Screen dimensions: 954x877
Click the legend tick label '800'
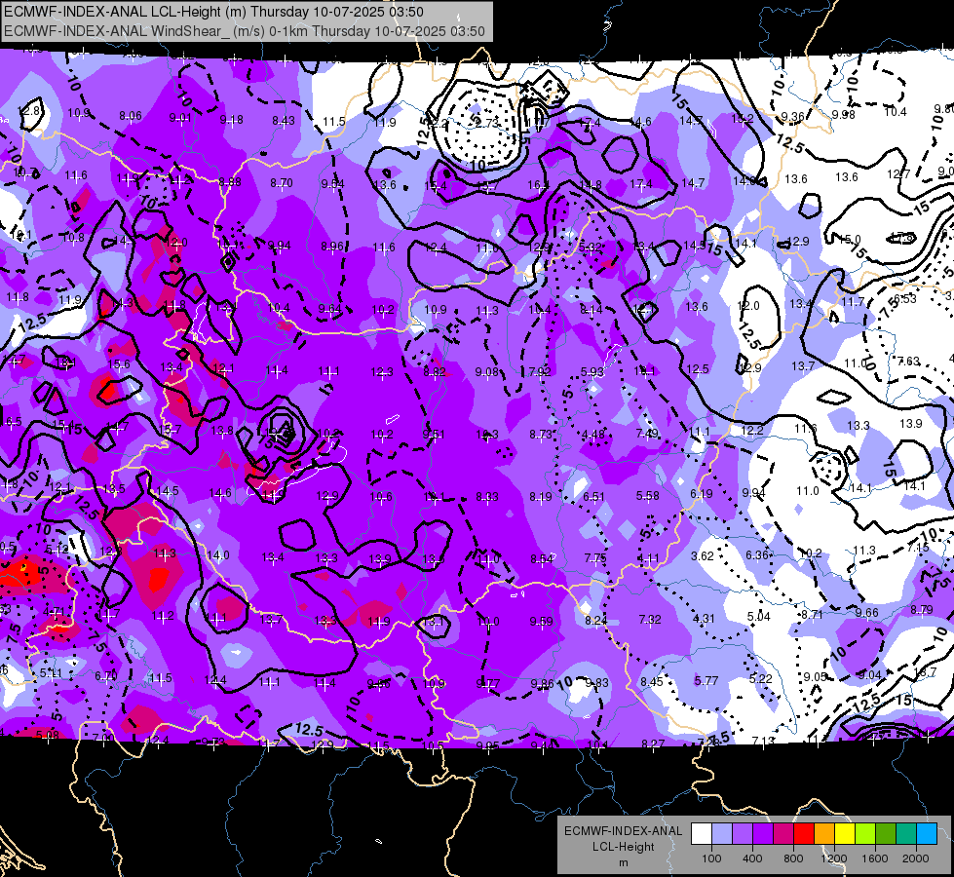793,858
